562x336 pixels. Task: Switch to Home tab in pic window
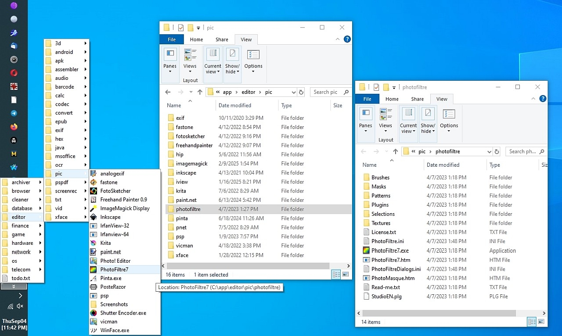(196, 39)
